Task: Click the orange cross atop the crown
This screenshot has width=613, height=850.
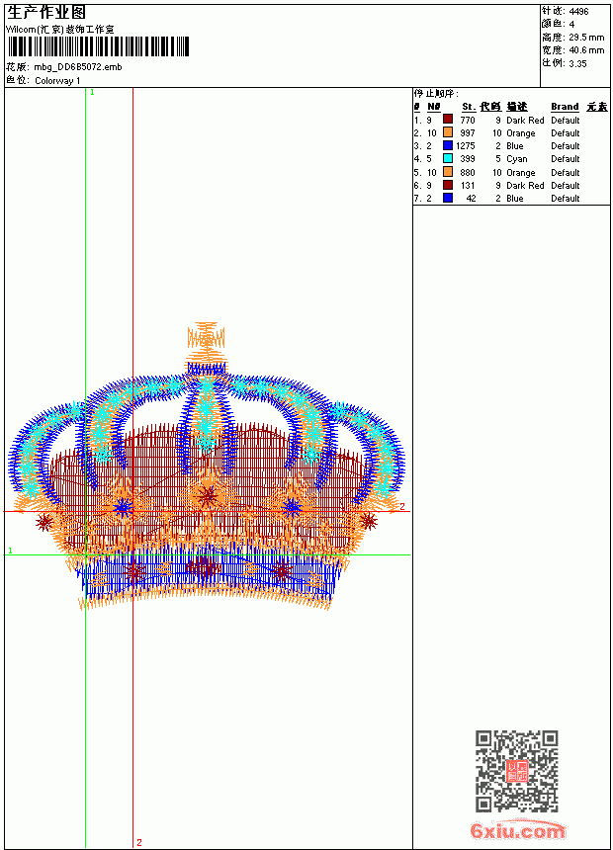Action: pyautogui.click(x=206, y=338)
